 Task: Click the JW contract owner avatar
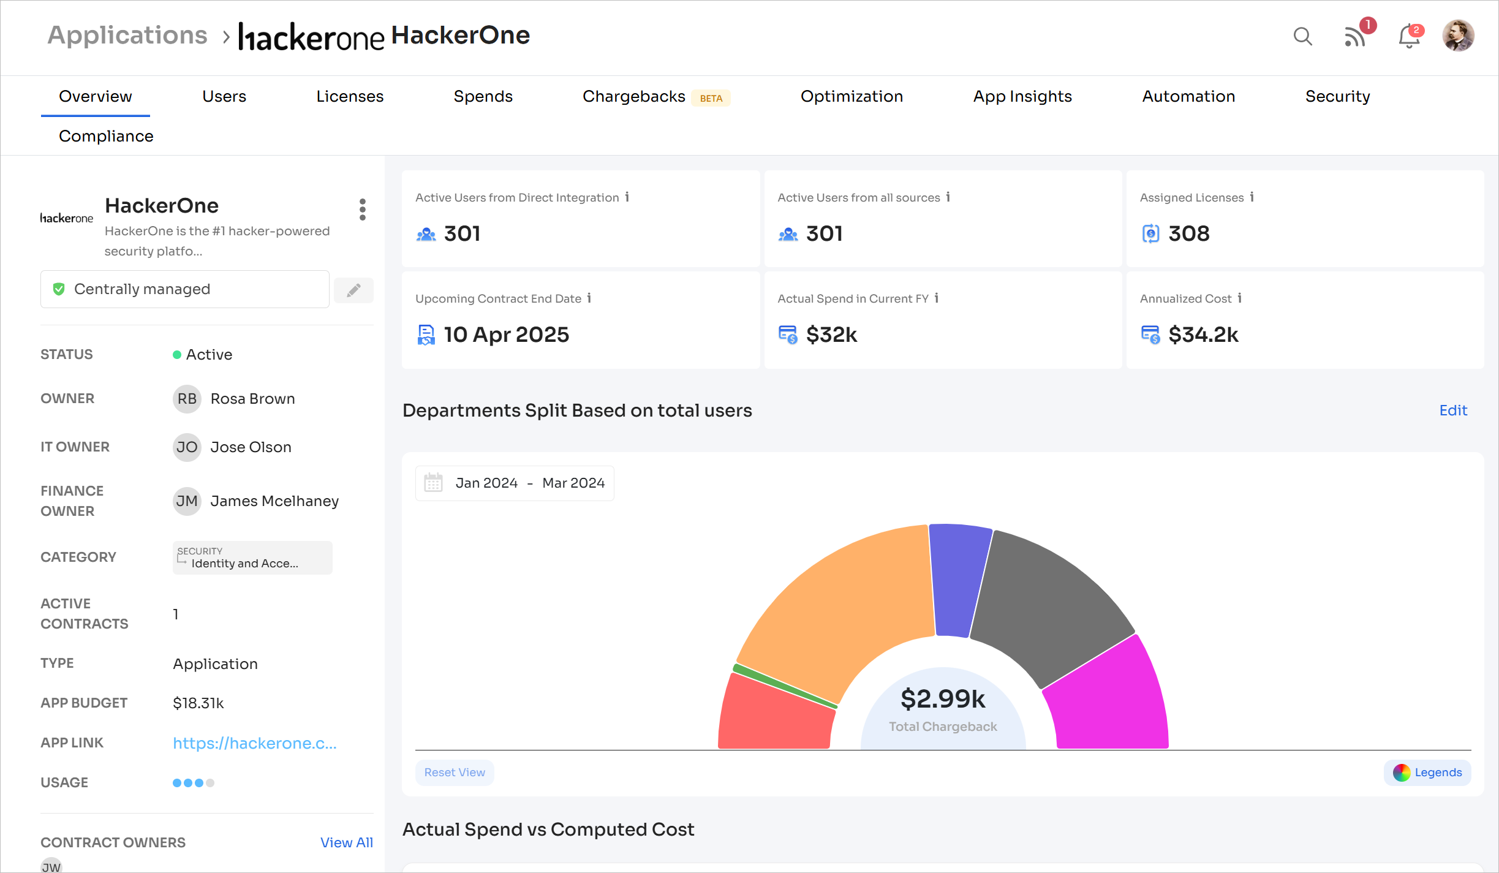51,865
